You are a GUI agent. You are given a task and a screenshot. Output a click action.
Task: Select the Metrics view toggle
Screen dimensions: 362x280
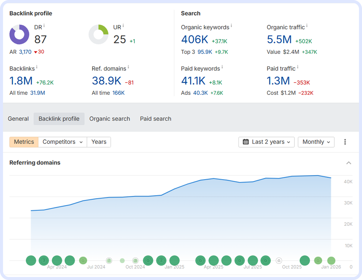click(x=24, y=142)
